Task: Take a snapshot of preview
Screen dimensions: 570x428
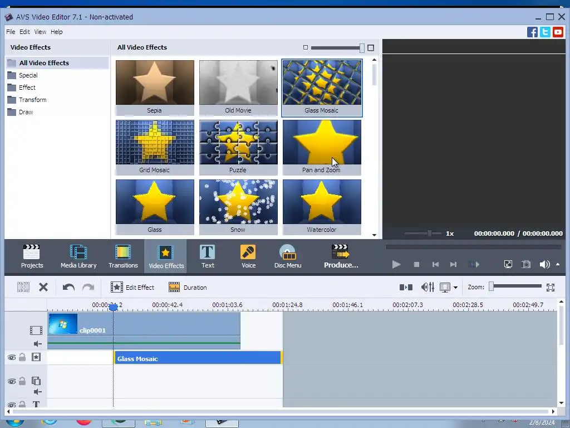Action: [x=526, y=264]
